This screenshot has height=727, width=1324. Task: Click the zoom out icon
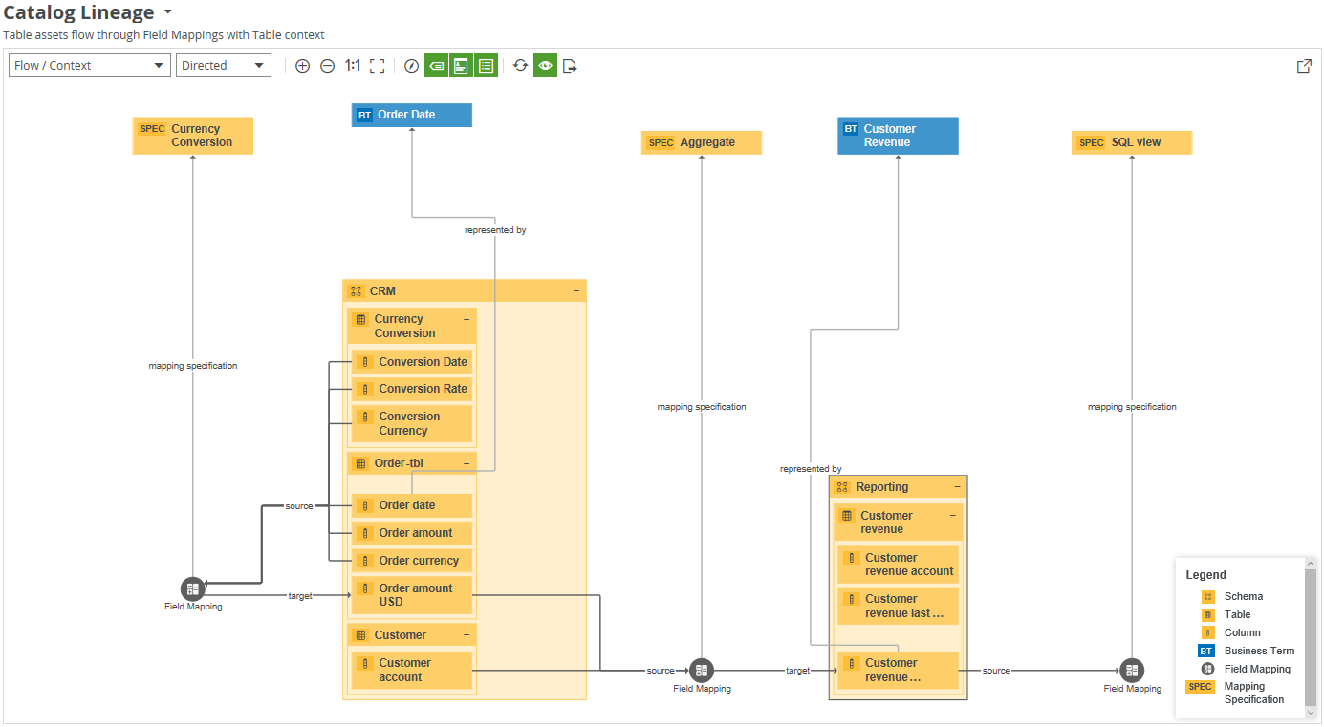[327, 66]
